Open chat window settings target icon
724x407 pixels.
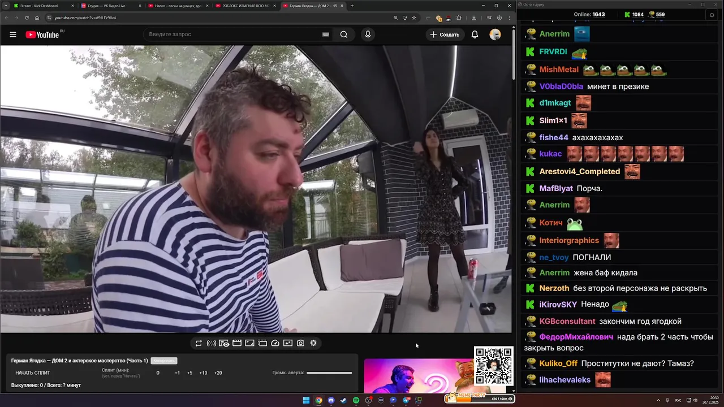(712, 15)
